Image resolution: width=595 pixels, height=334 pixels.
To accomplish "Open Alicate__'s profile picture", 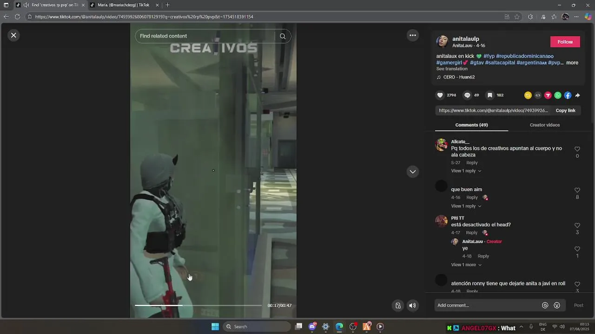I will (441, 145).
